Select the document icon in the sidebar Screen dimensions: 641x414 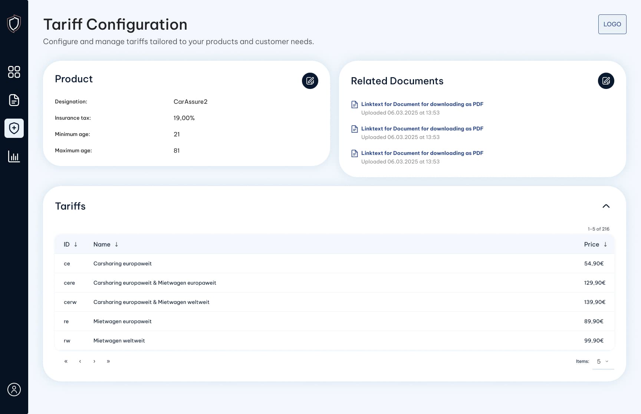pyautogui.click(x=14, y=100)
